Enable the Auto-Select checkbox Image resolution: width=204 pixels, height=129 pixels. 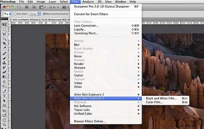point(15,14)
